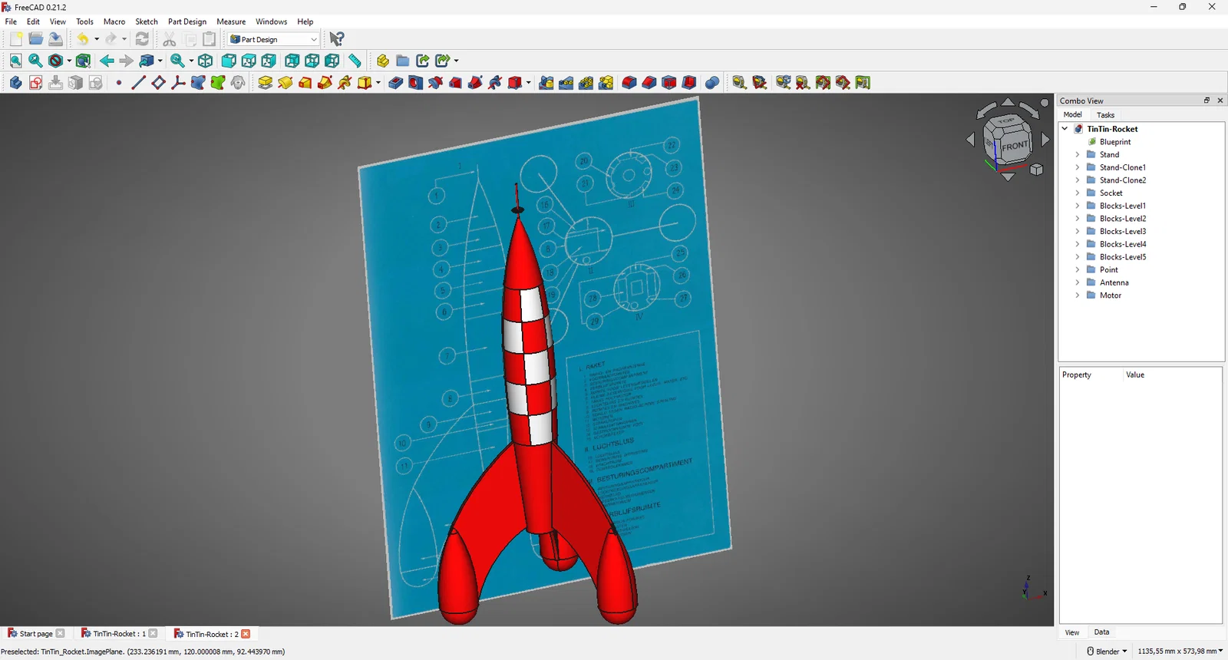Select the Blocks-Level3 folder
1228x660 pixels.
[x=1123, y=232]
